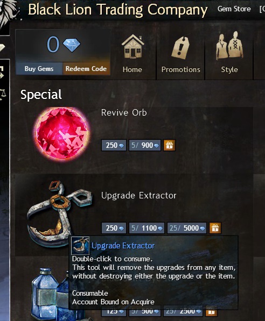
Task: Click the scales icon in left sidebar
Action: [x=3, y=94]
